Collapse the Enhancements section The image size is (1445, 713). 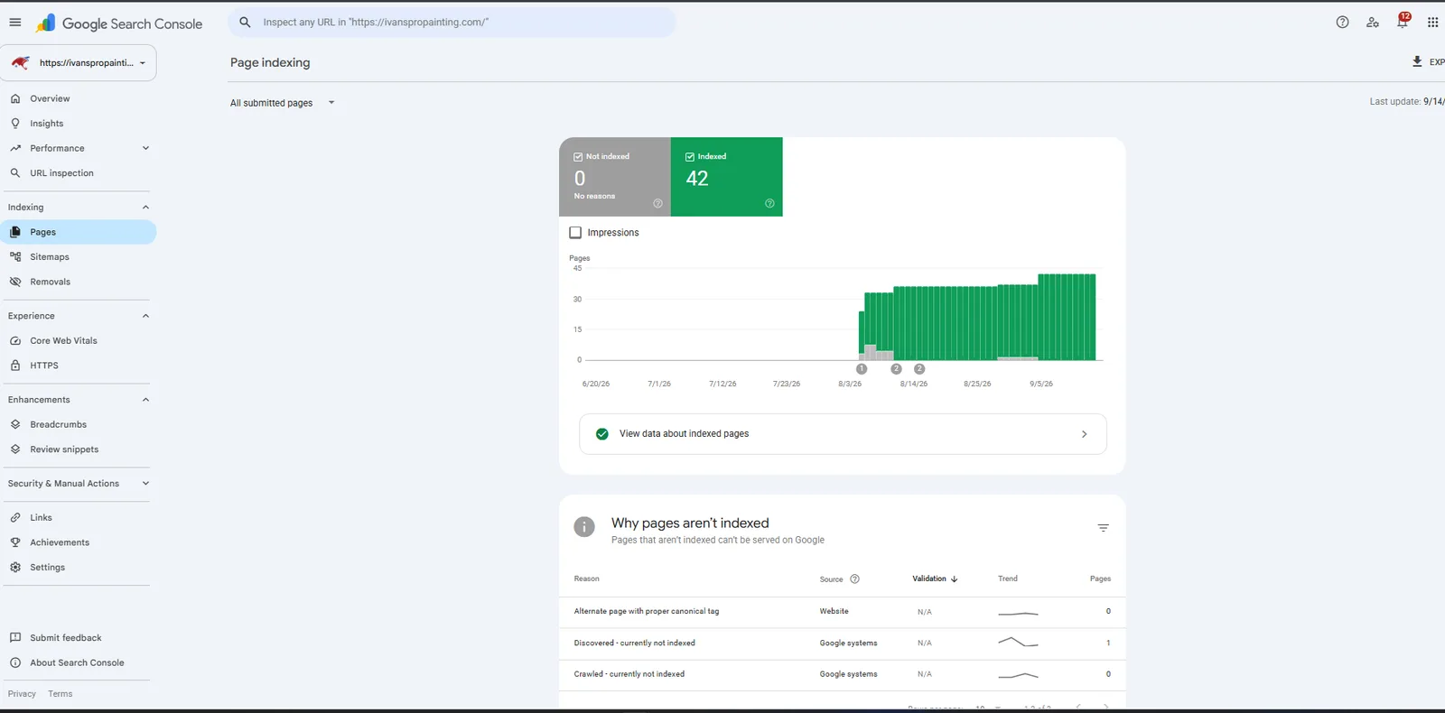[x=145, y=400]
